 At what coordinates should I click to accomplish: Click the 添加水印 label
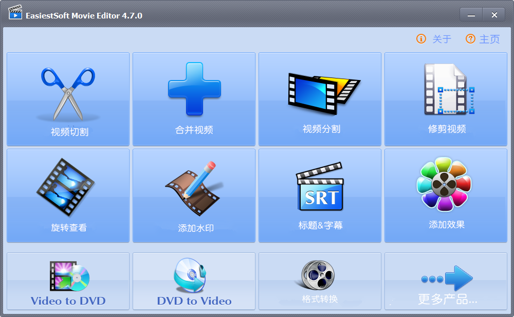[196, 228]
